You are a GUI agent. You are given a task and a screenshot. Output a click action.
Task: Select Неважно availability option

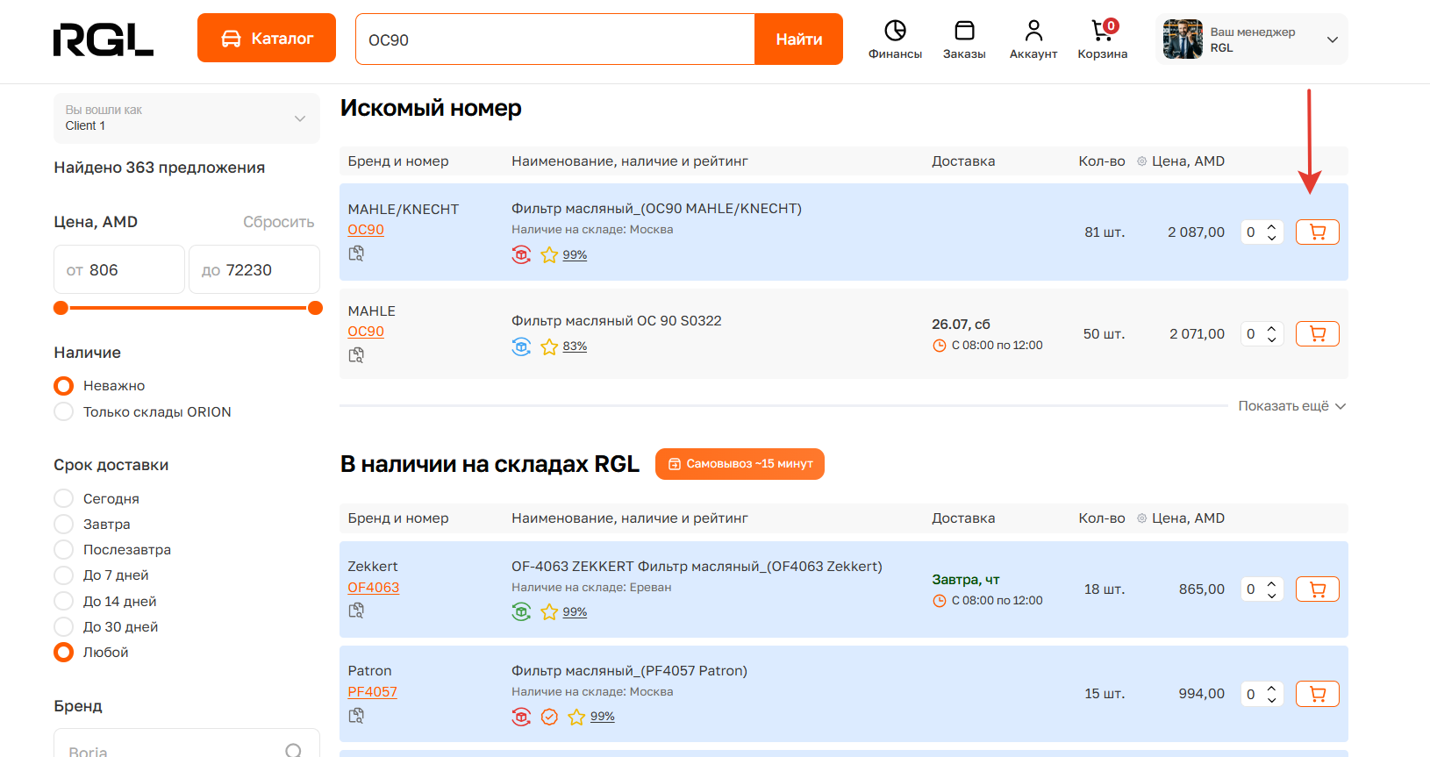(63, 386)
